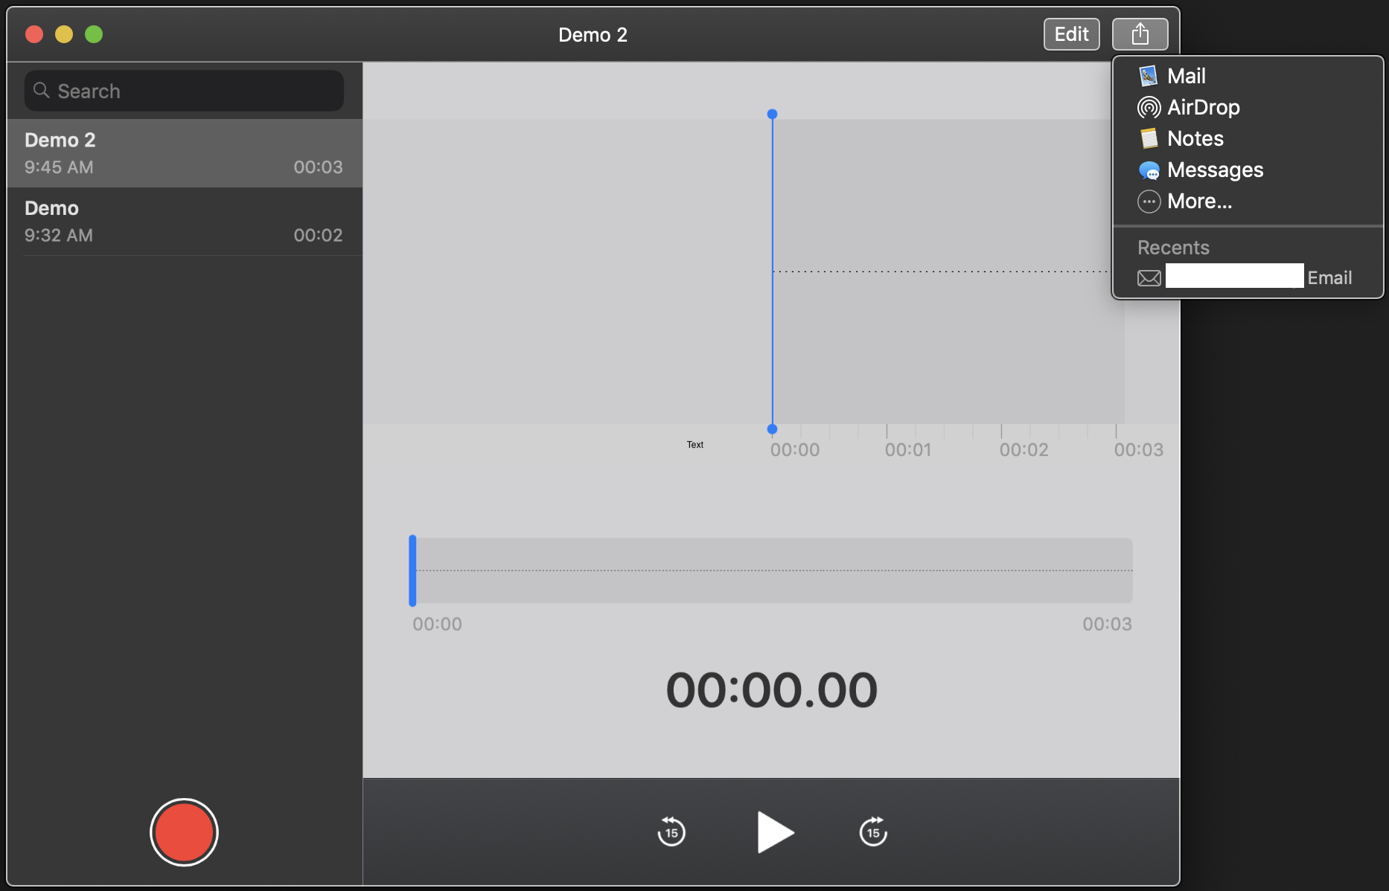Click the Search recordings field

click(184, 91)
